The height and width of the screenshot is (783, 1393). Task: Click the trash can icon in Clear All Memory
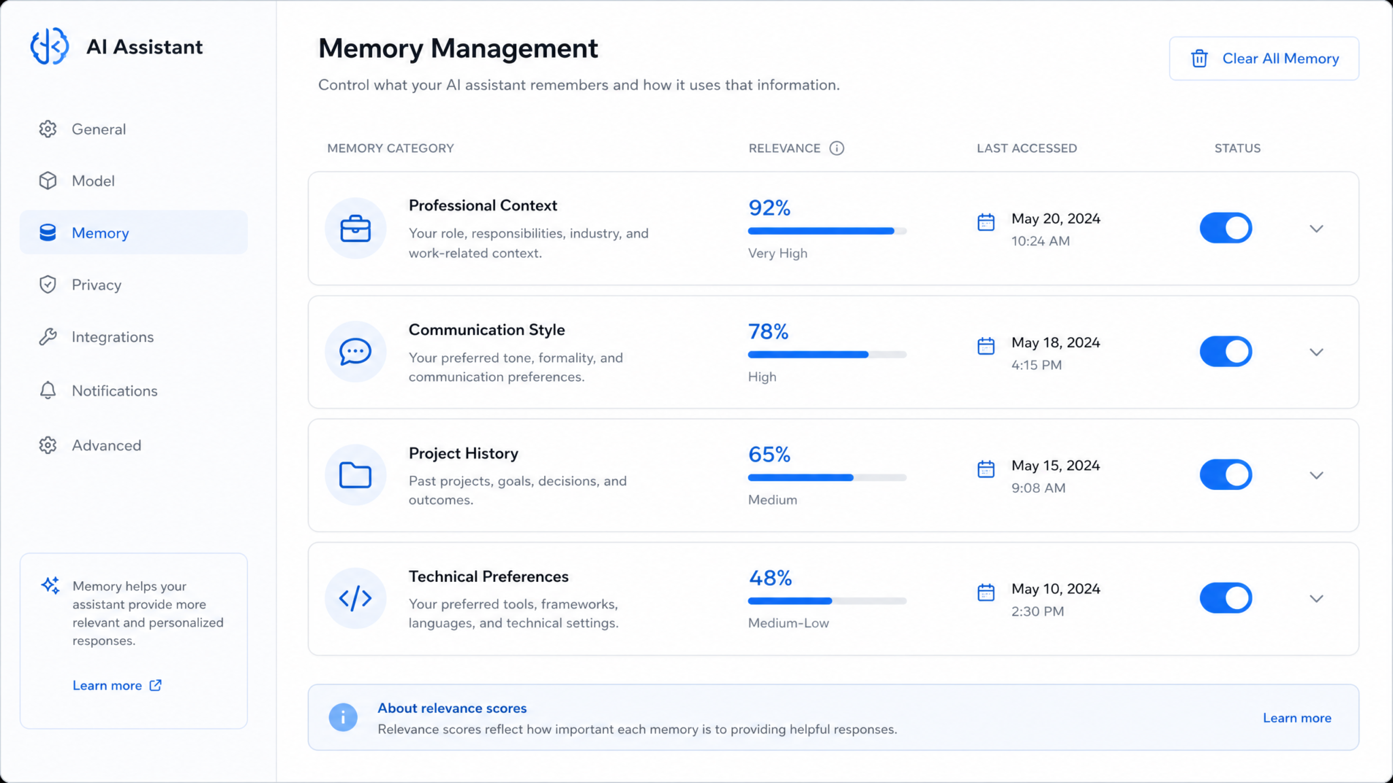(x=1199, y=58)
